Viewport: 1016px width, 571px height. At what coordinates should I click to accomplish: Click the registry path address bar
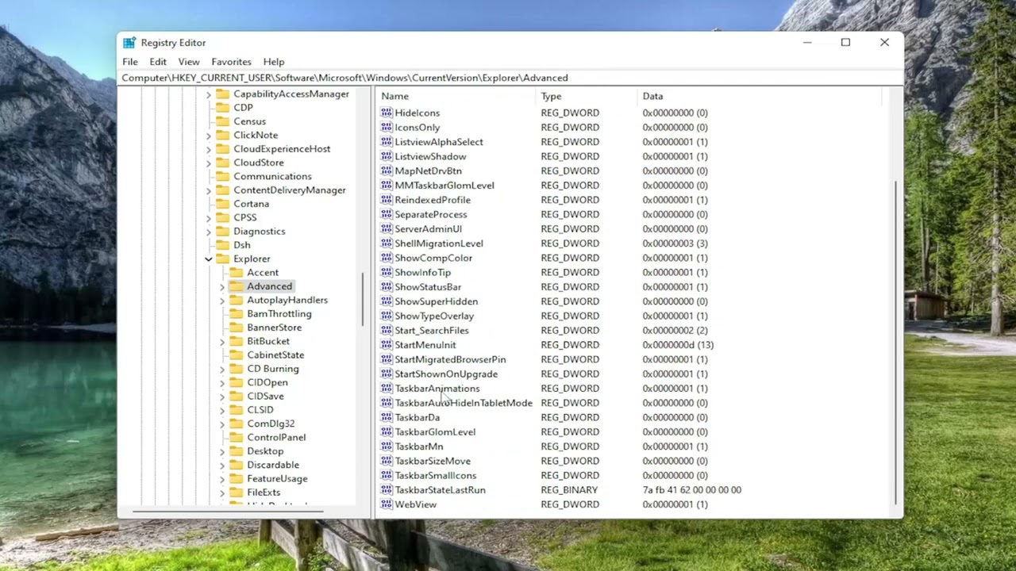point(510,78)
